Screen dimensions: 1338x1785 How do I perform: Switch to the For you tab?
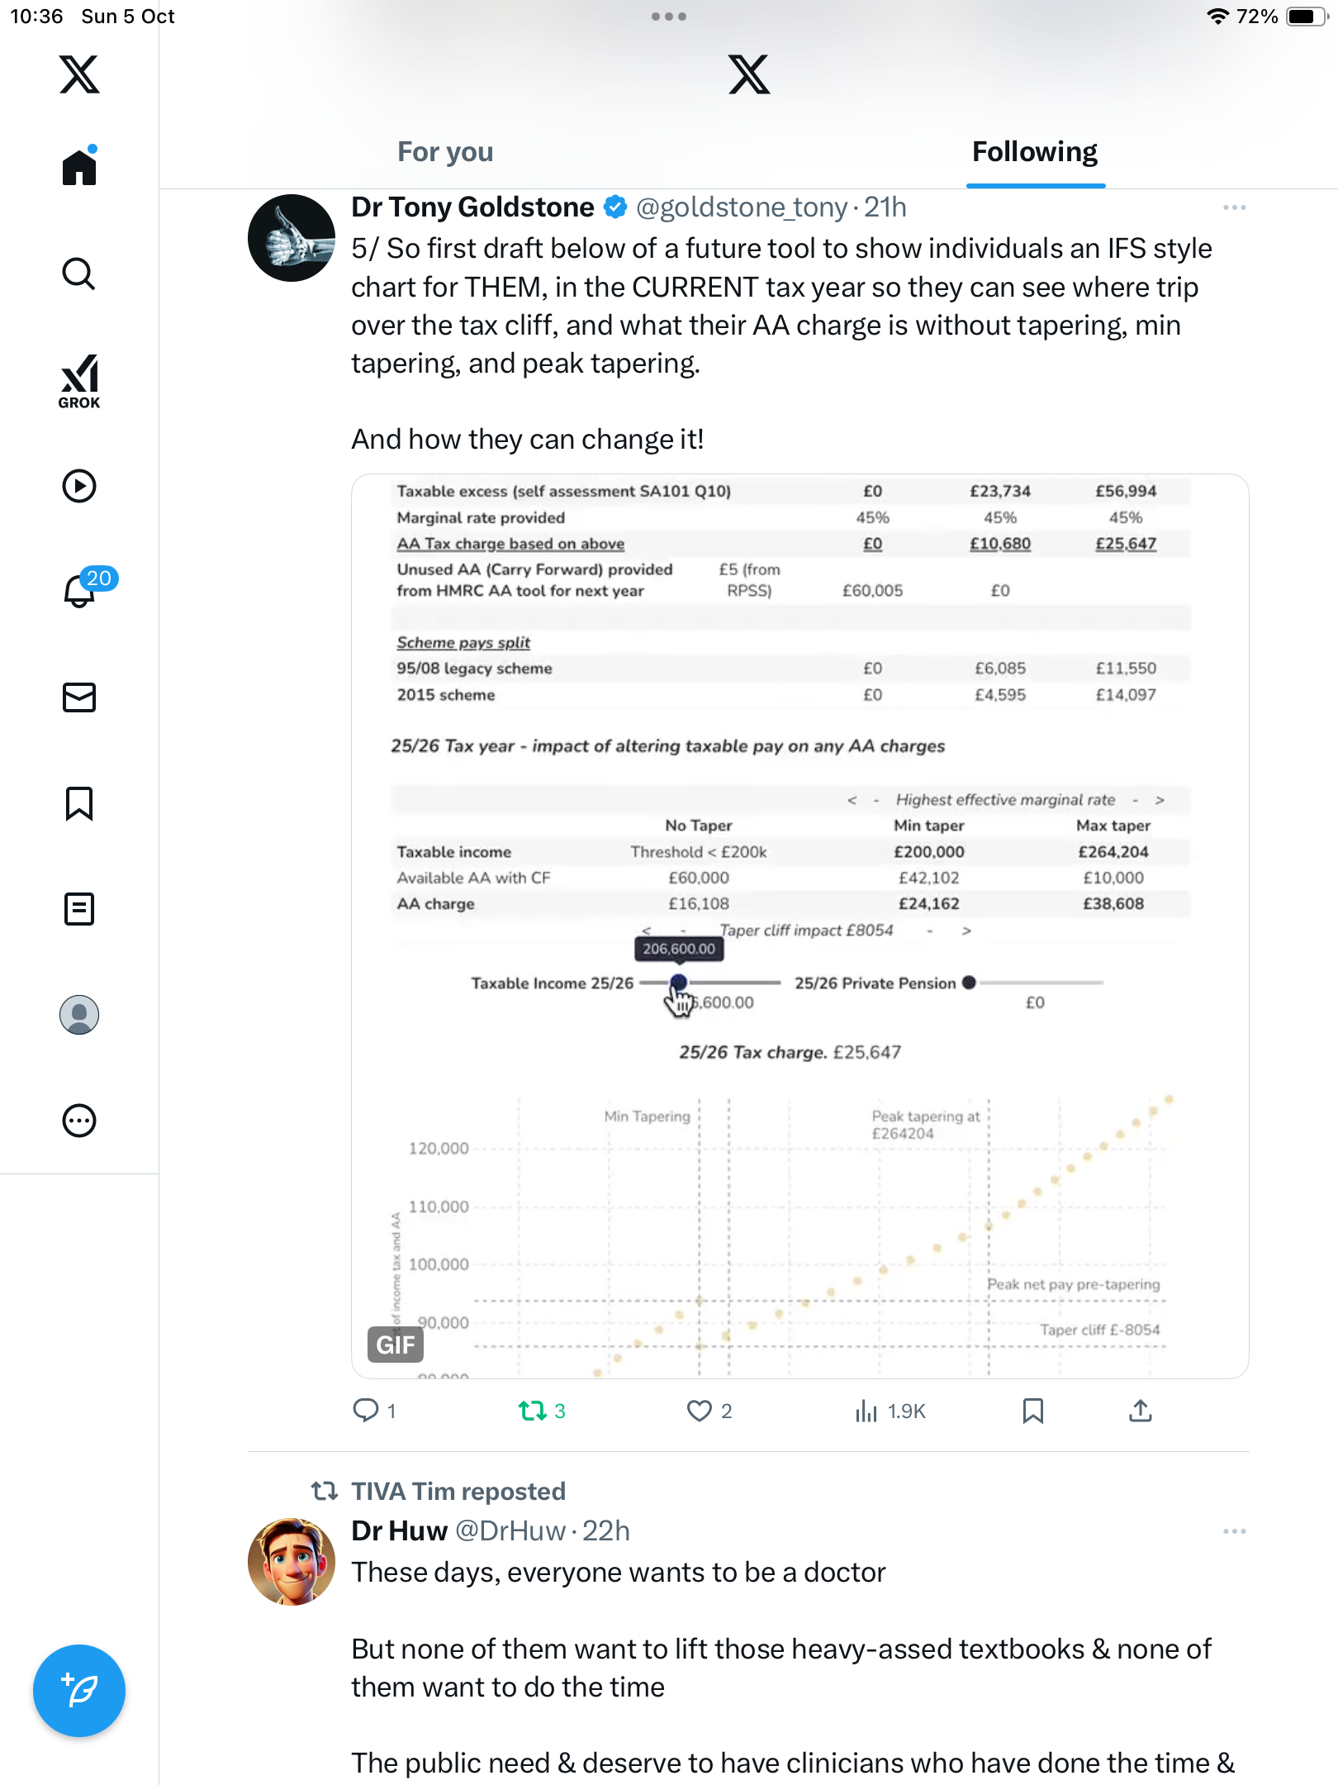point(445,152)
